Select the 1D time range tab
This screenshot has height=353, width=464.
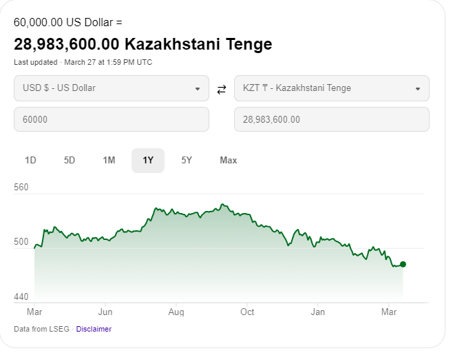click(x=30, y=161)
